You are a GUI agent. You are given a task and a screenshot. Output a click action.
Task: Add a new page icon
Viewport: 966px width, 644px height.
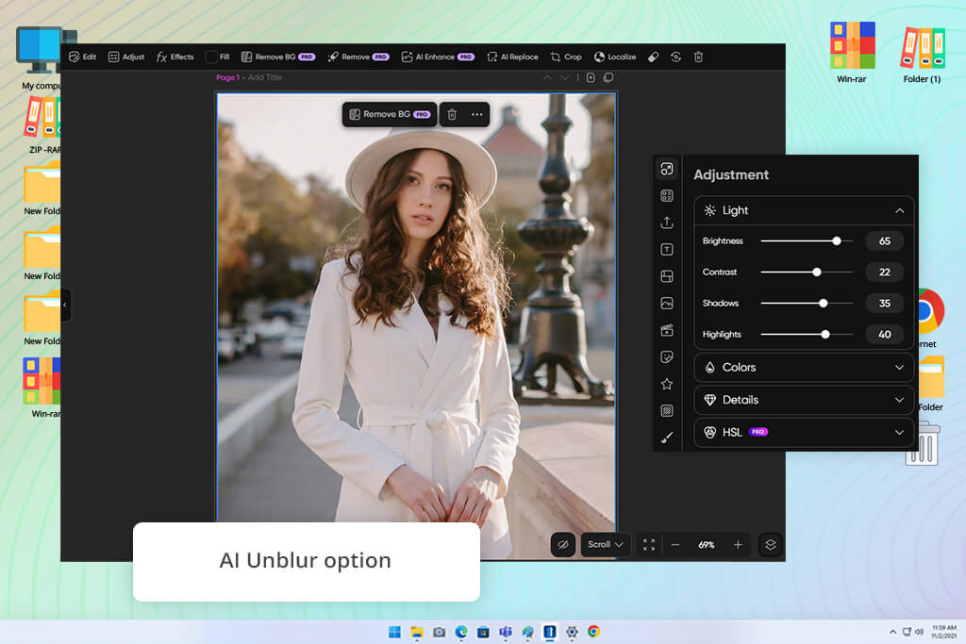[x=591, y=77]
